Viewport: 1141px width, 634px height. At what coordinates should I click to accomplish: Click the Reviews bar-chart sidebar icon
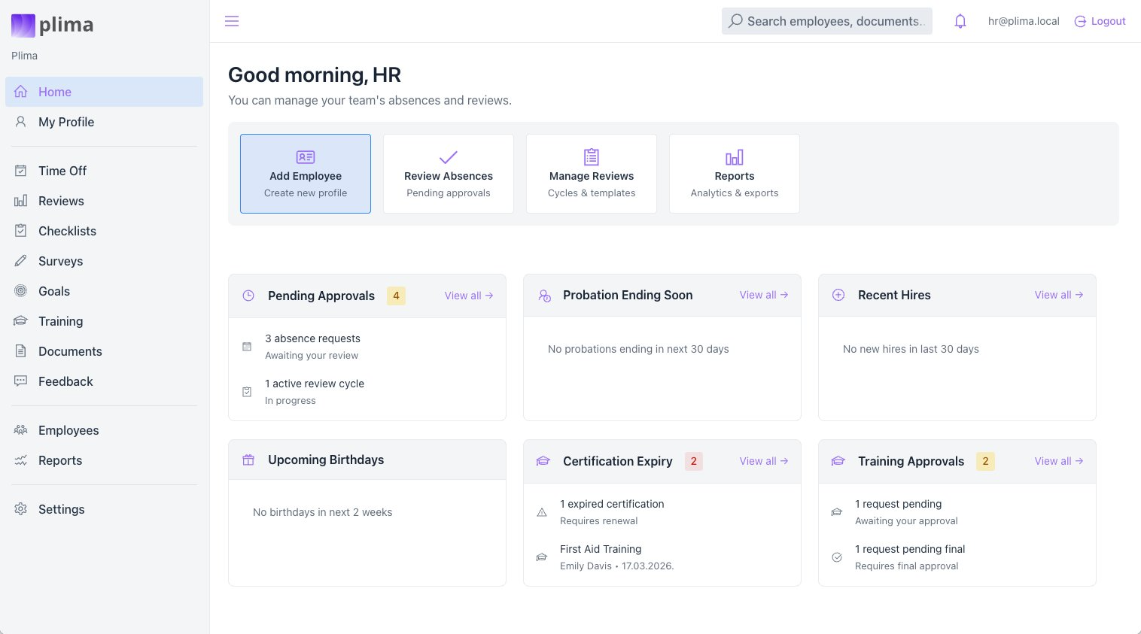pos(20,201)
